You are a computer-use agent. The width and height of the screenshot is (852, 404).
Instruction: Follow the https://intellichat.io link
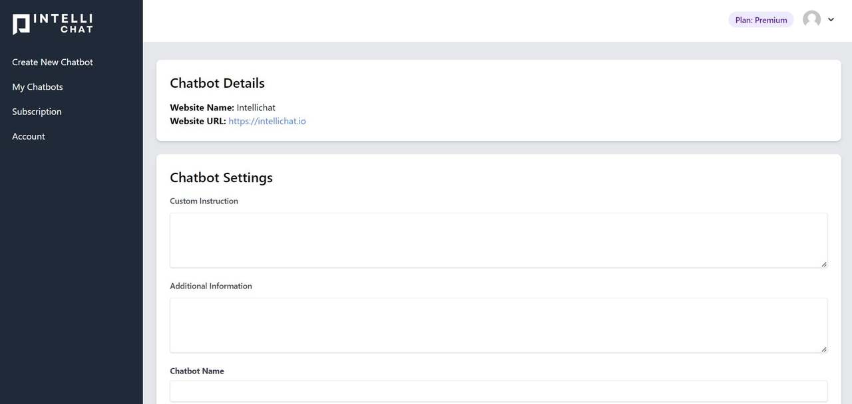pos(267,121)
